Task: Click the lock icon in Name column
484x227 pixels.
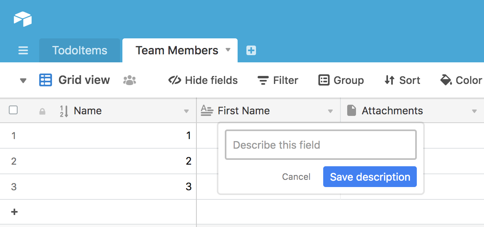Action: (x=42, y=112)
